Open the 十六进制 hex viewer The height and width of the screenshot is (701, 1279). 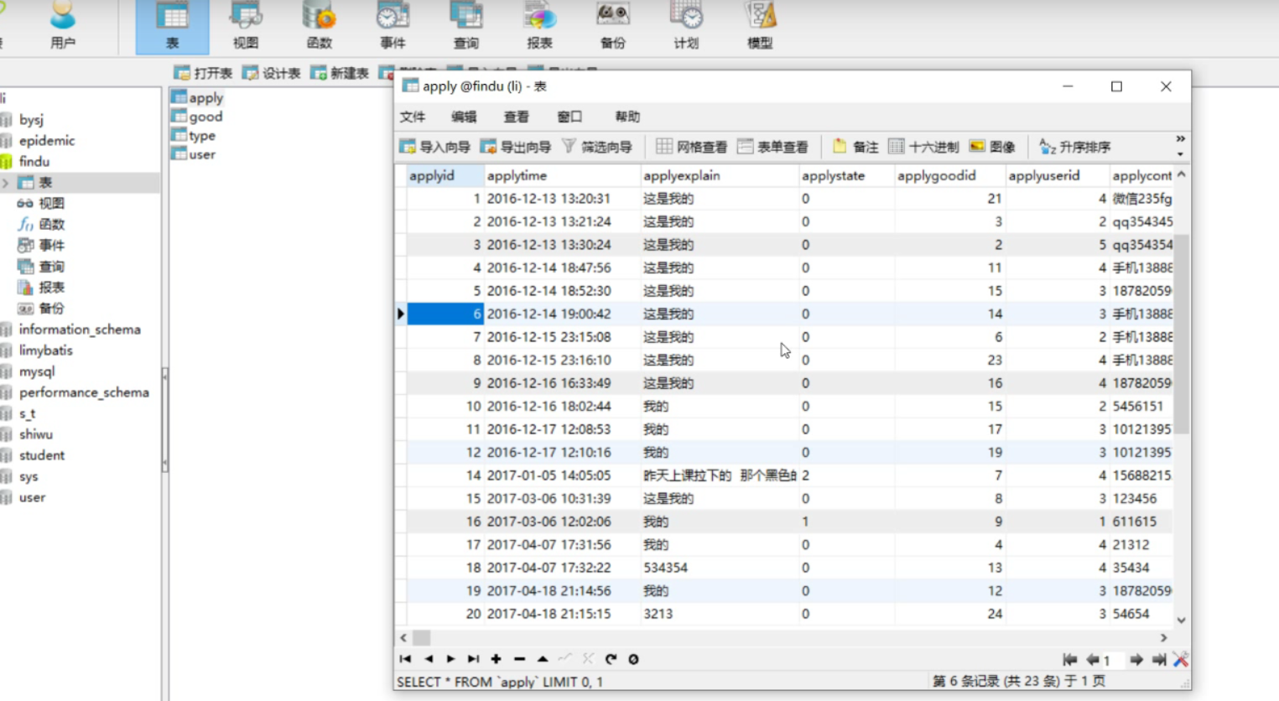click(x=923, y=147)
